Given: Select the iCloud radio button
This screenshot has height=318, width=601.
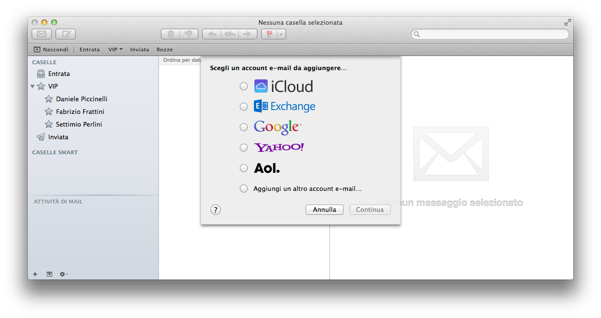Looking at the screenshot, I should 244,86.
